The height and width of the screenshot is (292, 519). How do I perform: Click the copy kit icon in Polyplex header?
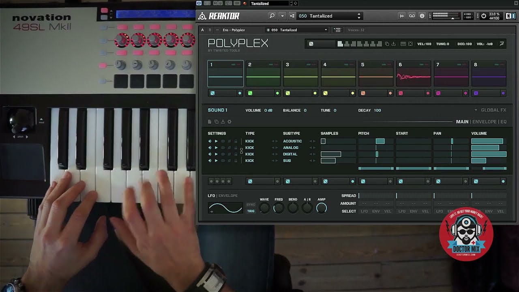tap(387, 44)
